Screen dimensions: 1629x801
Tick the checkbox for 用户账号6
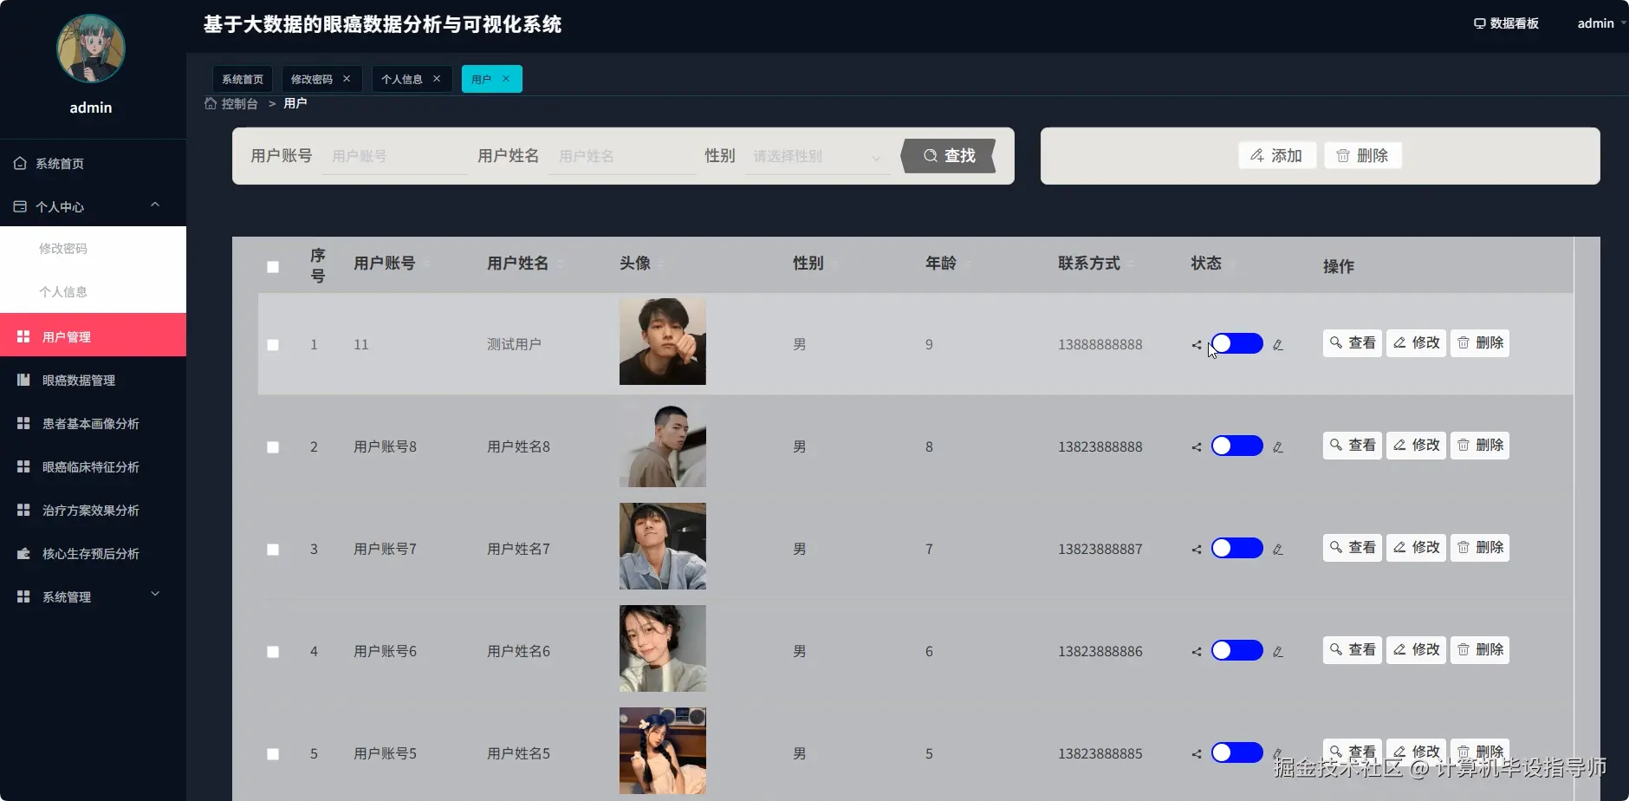pyautogui.click(x=273, y=652)
